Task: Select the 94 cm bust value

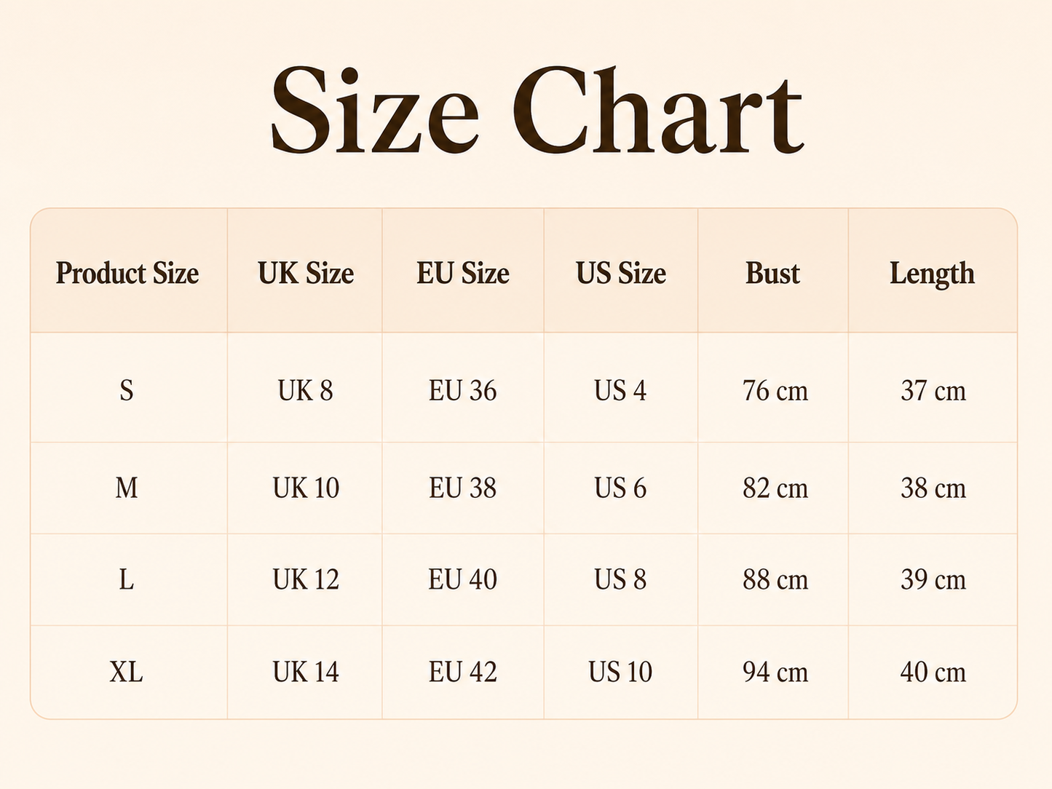Action: [775, 671]
